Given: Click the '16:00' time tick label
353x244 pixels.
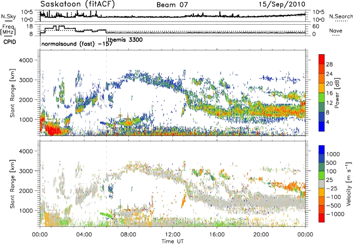Looking at the screenshot, I should [x=217, y=235].
